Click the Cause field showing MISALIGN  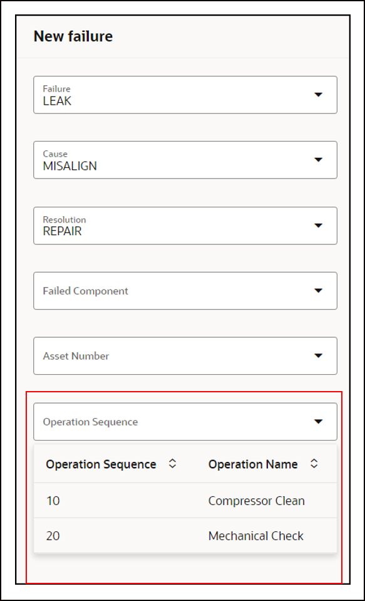[x=185, y=160]
